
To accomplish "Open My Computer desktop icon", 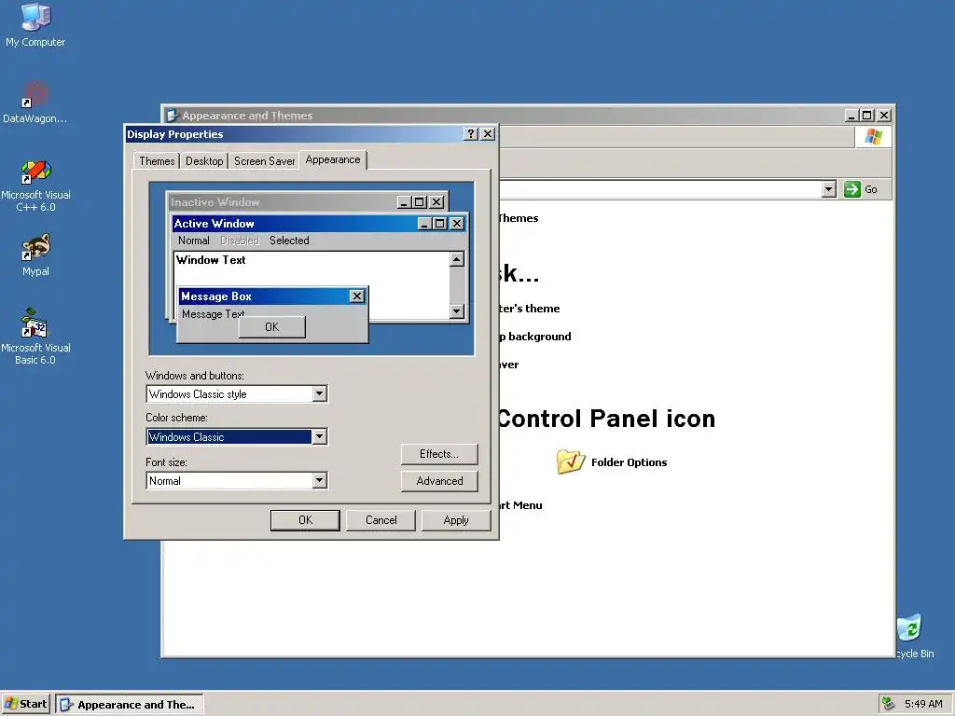I will pos(35,25).
